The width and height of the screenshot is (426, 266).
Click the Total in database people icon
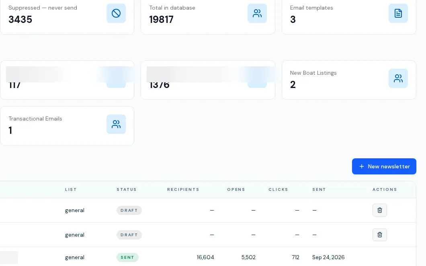257,13
